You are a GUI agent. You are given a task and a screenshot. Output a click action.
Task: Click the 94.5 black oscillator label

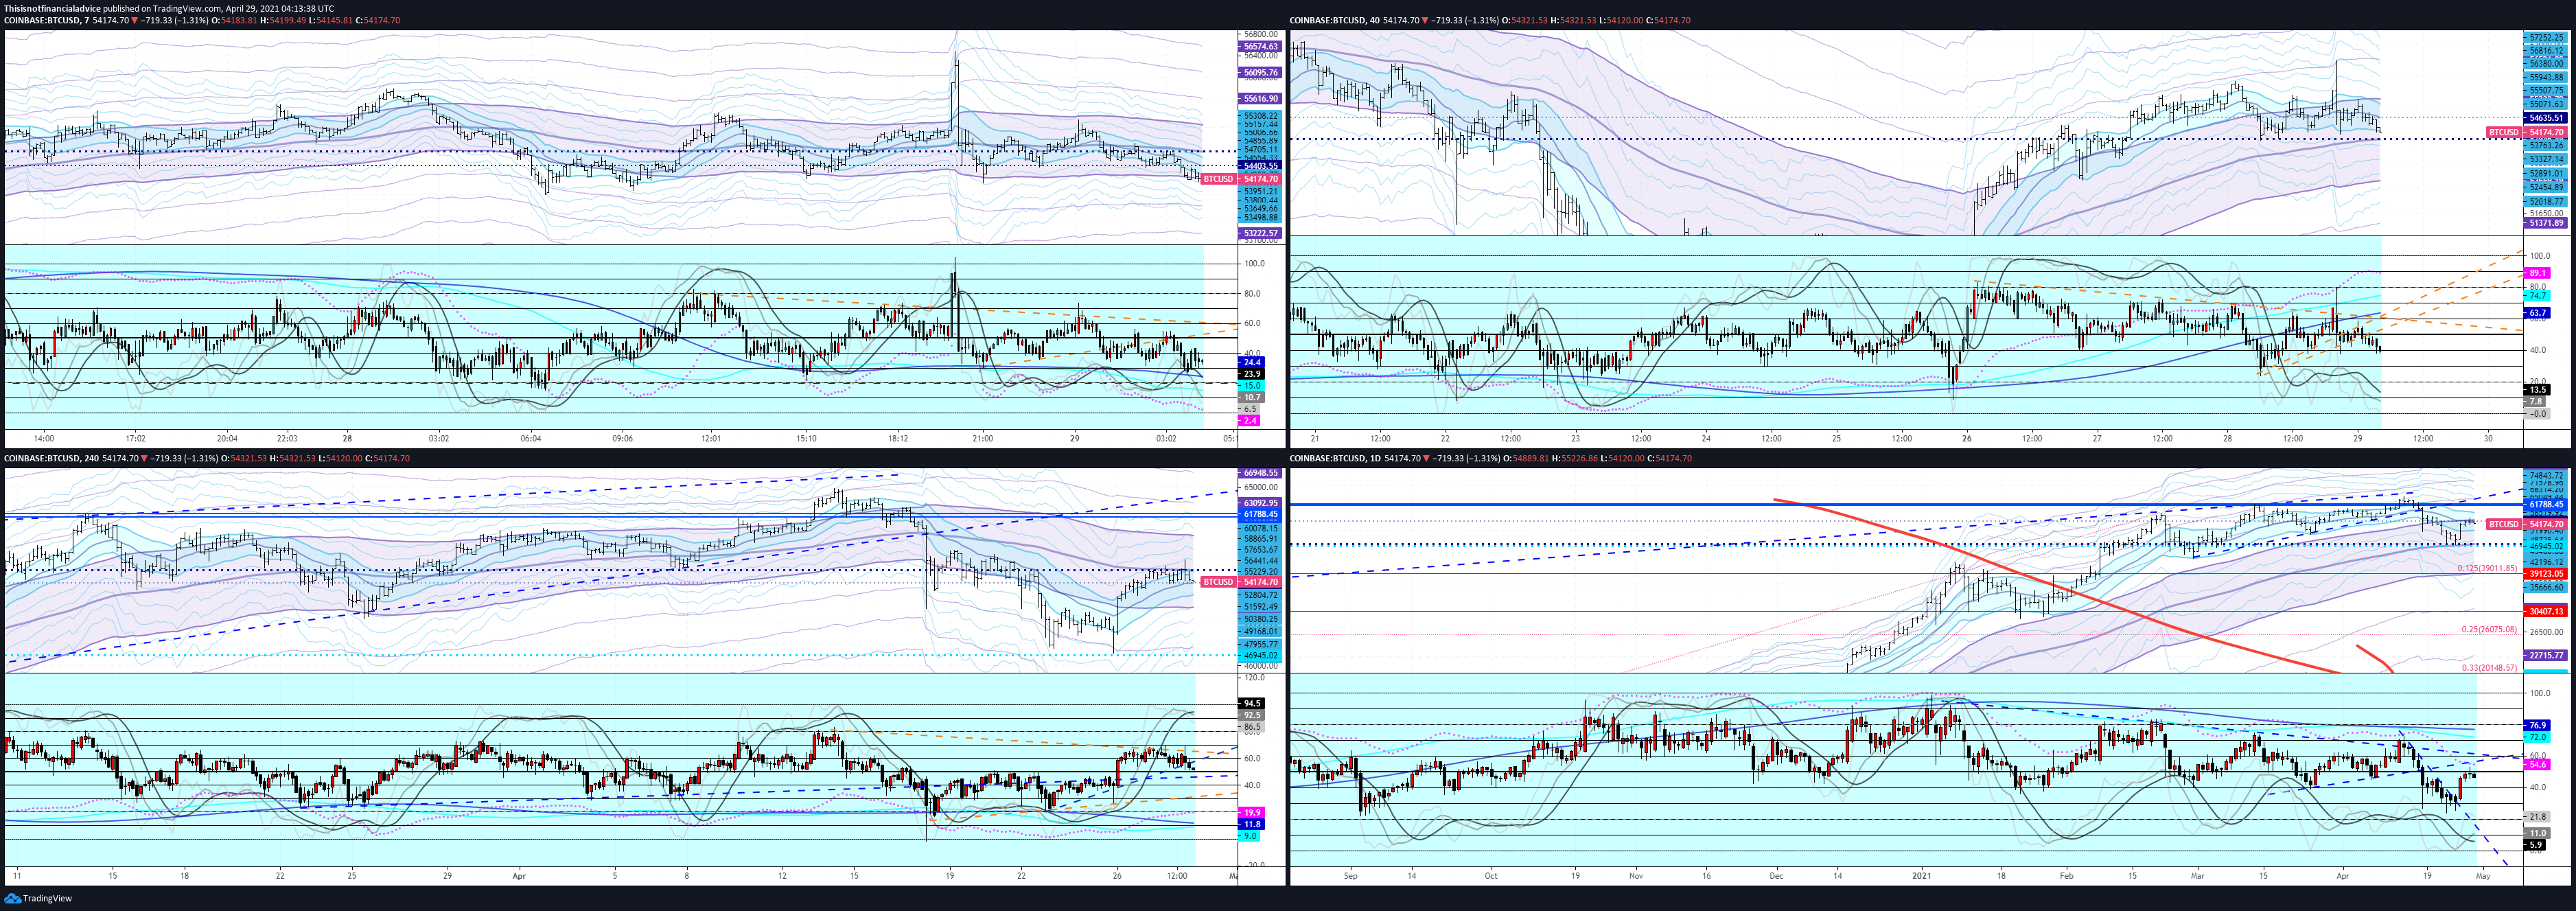pos(1252,704)
